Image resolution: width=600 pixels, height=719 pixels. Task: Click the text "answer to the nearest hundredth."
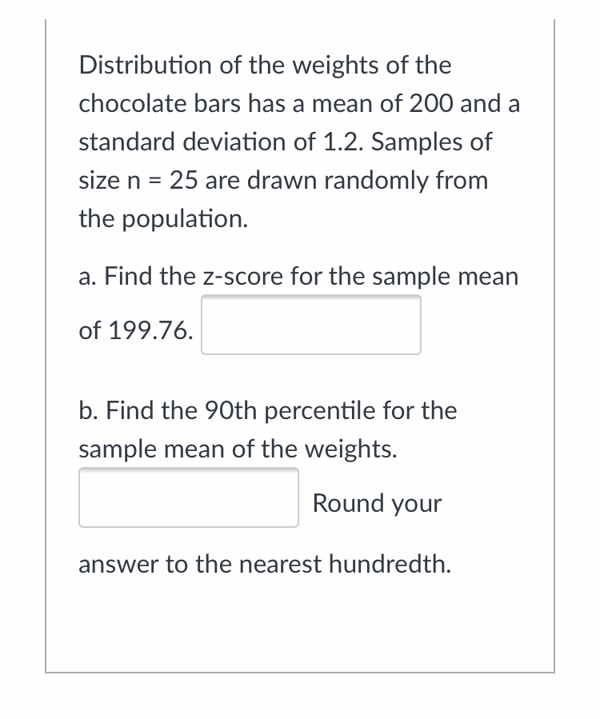tap(265, 565)
